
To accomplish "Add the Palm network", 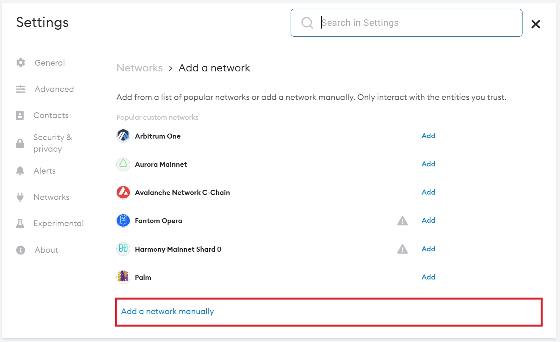I will [x=428, y=277].
